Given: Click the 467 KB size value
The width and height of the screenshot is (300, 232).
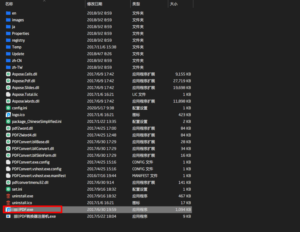Looking at the screenshot, I should tap(185, 196).
